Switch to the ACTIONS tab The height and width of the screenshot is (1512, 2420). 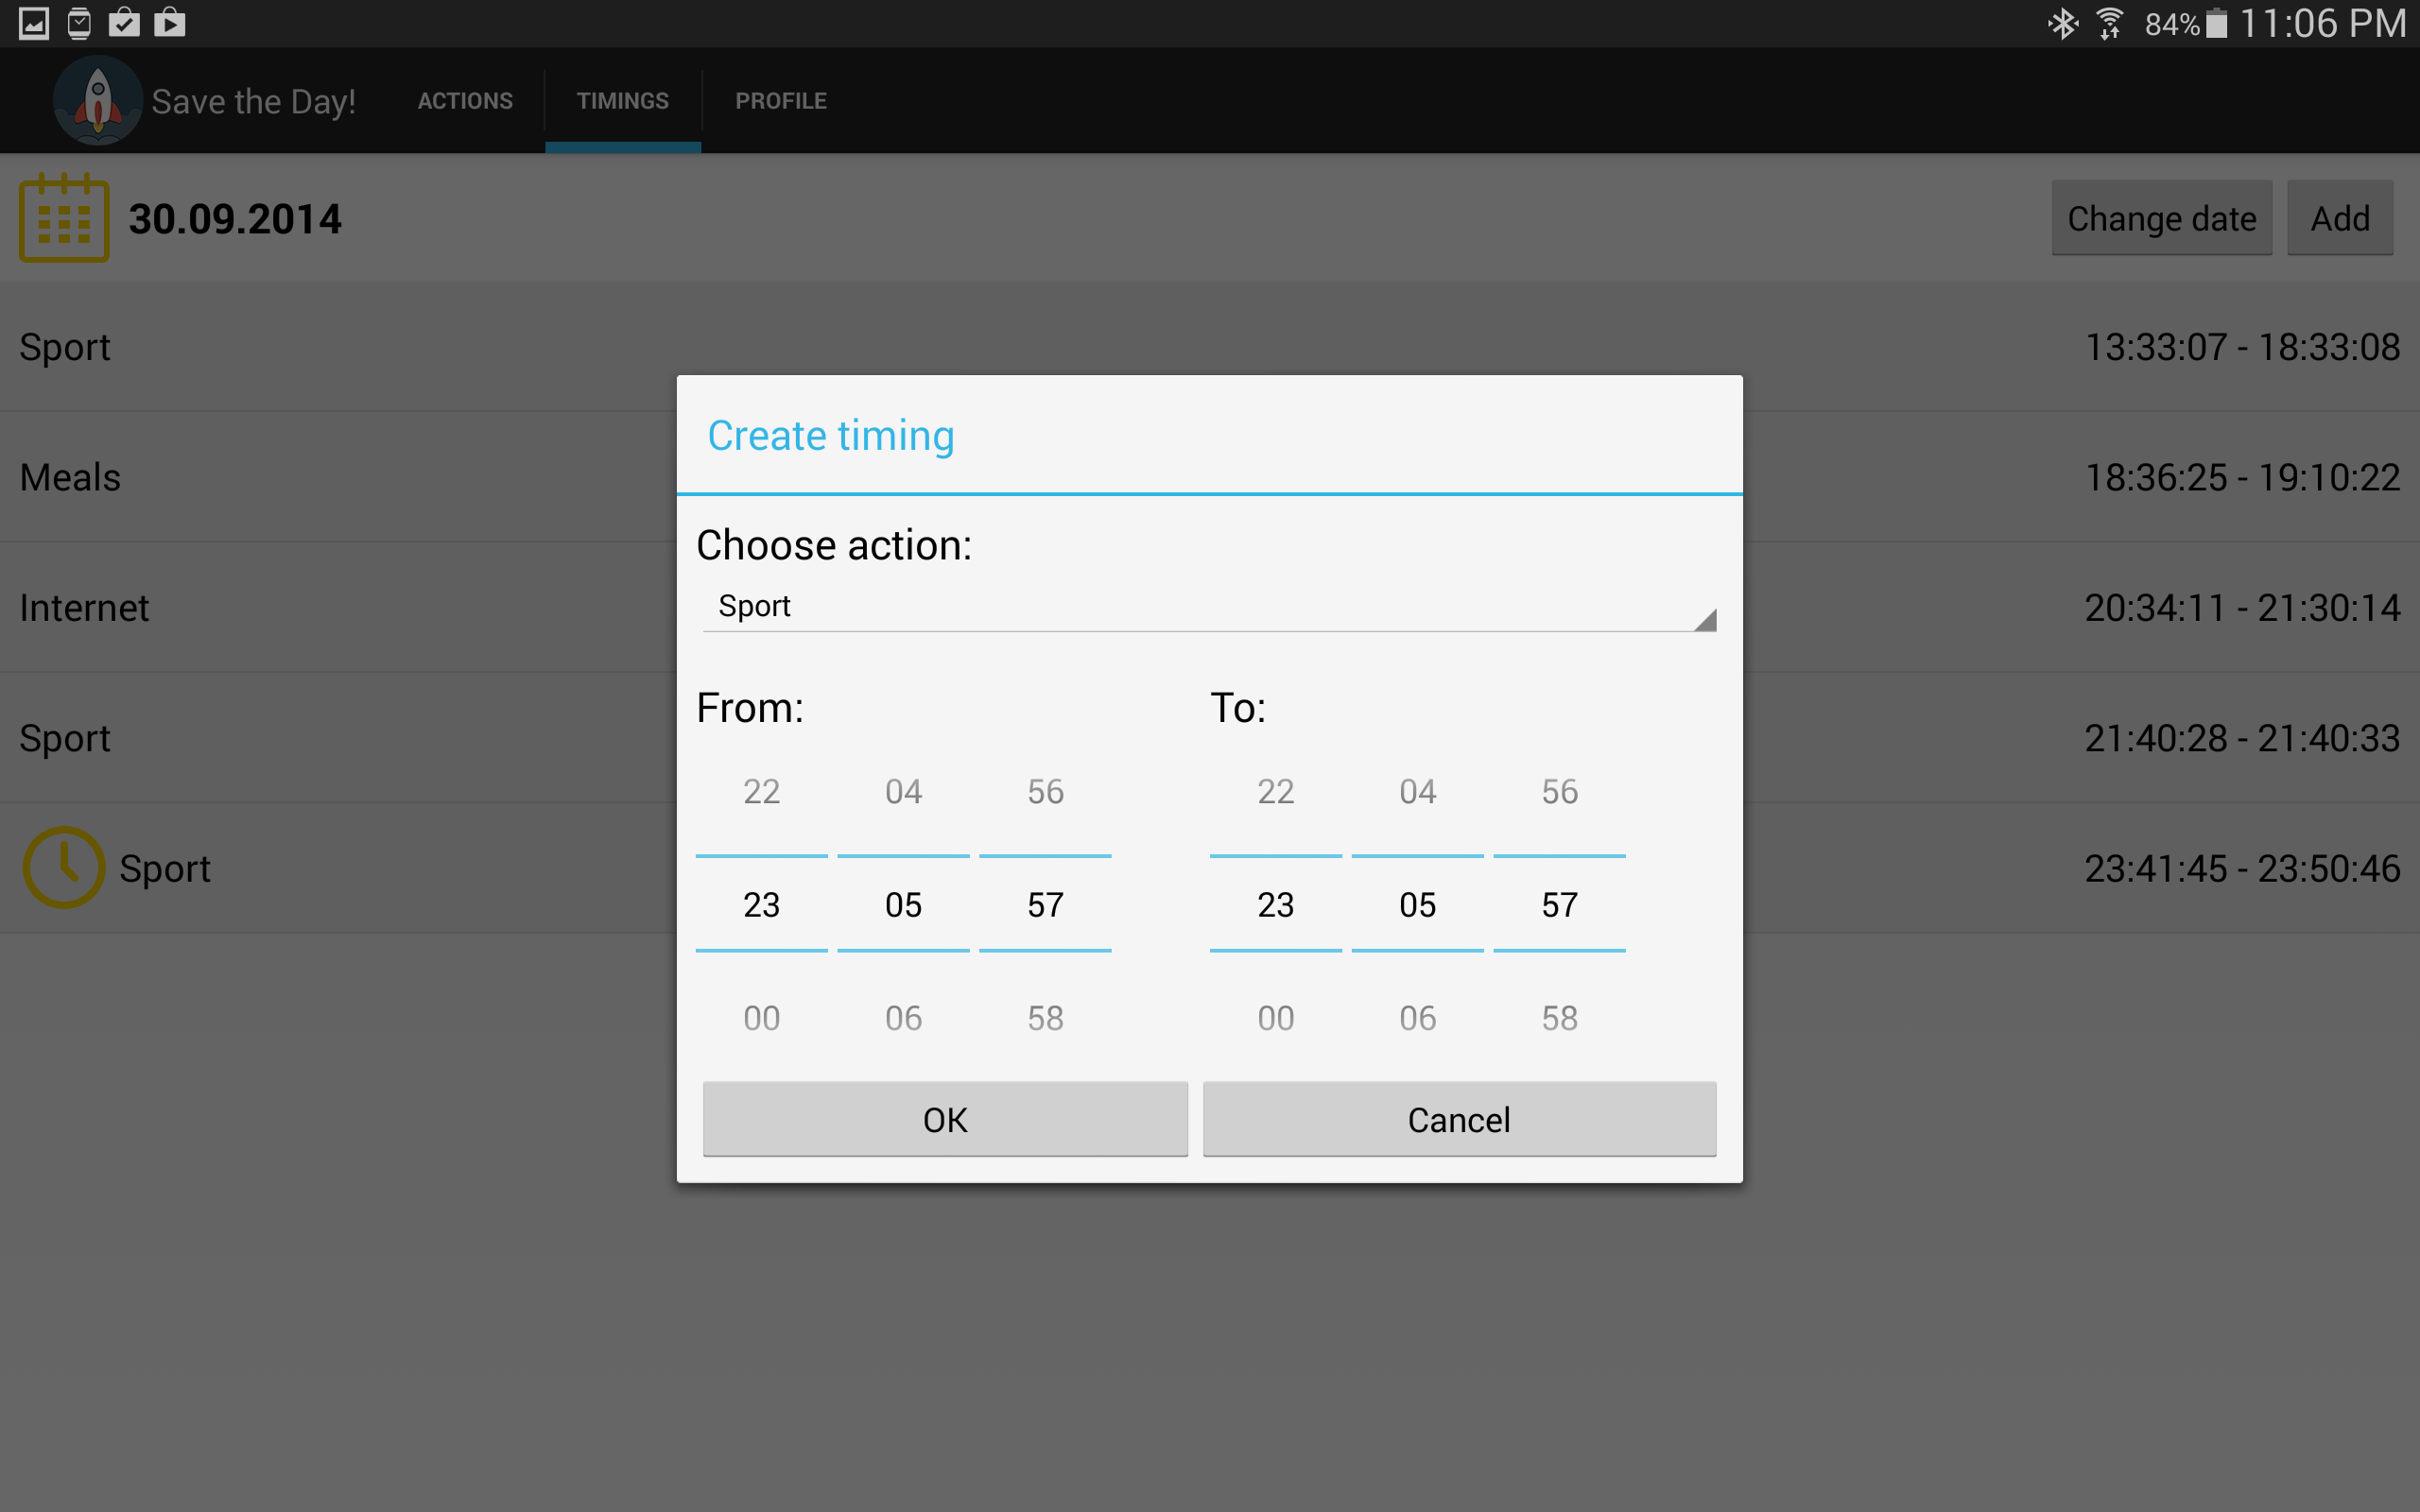[465, 101]
